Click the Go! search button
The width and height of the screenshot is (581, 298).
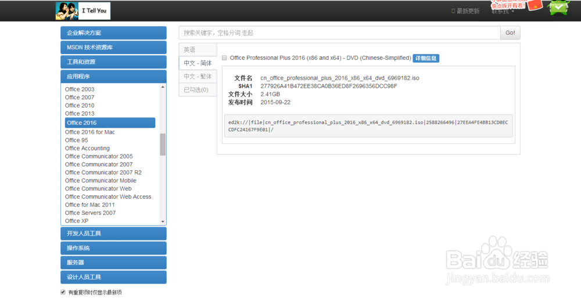point(510,33)
